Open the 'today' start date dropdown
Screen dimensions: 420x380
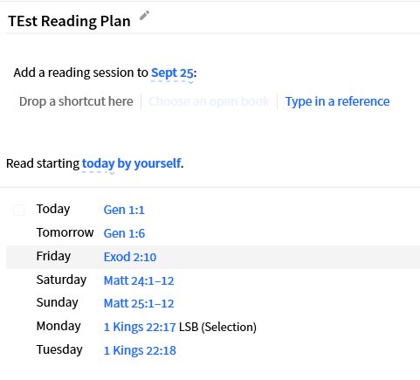click(x=98, y=163)
